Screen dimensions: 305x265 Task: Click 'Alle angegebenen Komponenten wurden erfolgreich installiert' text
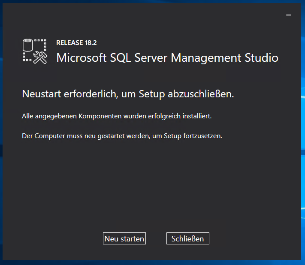117,116
